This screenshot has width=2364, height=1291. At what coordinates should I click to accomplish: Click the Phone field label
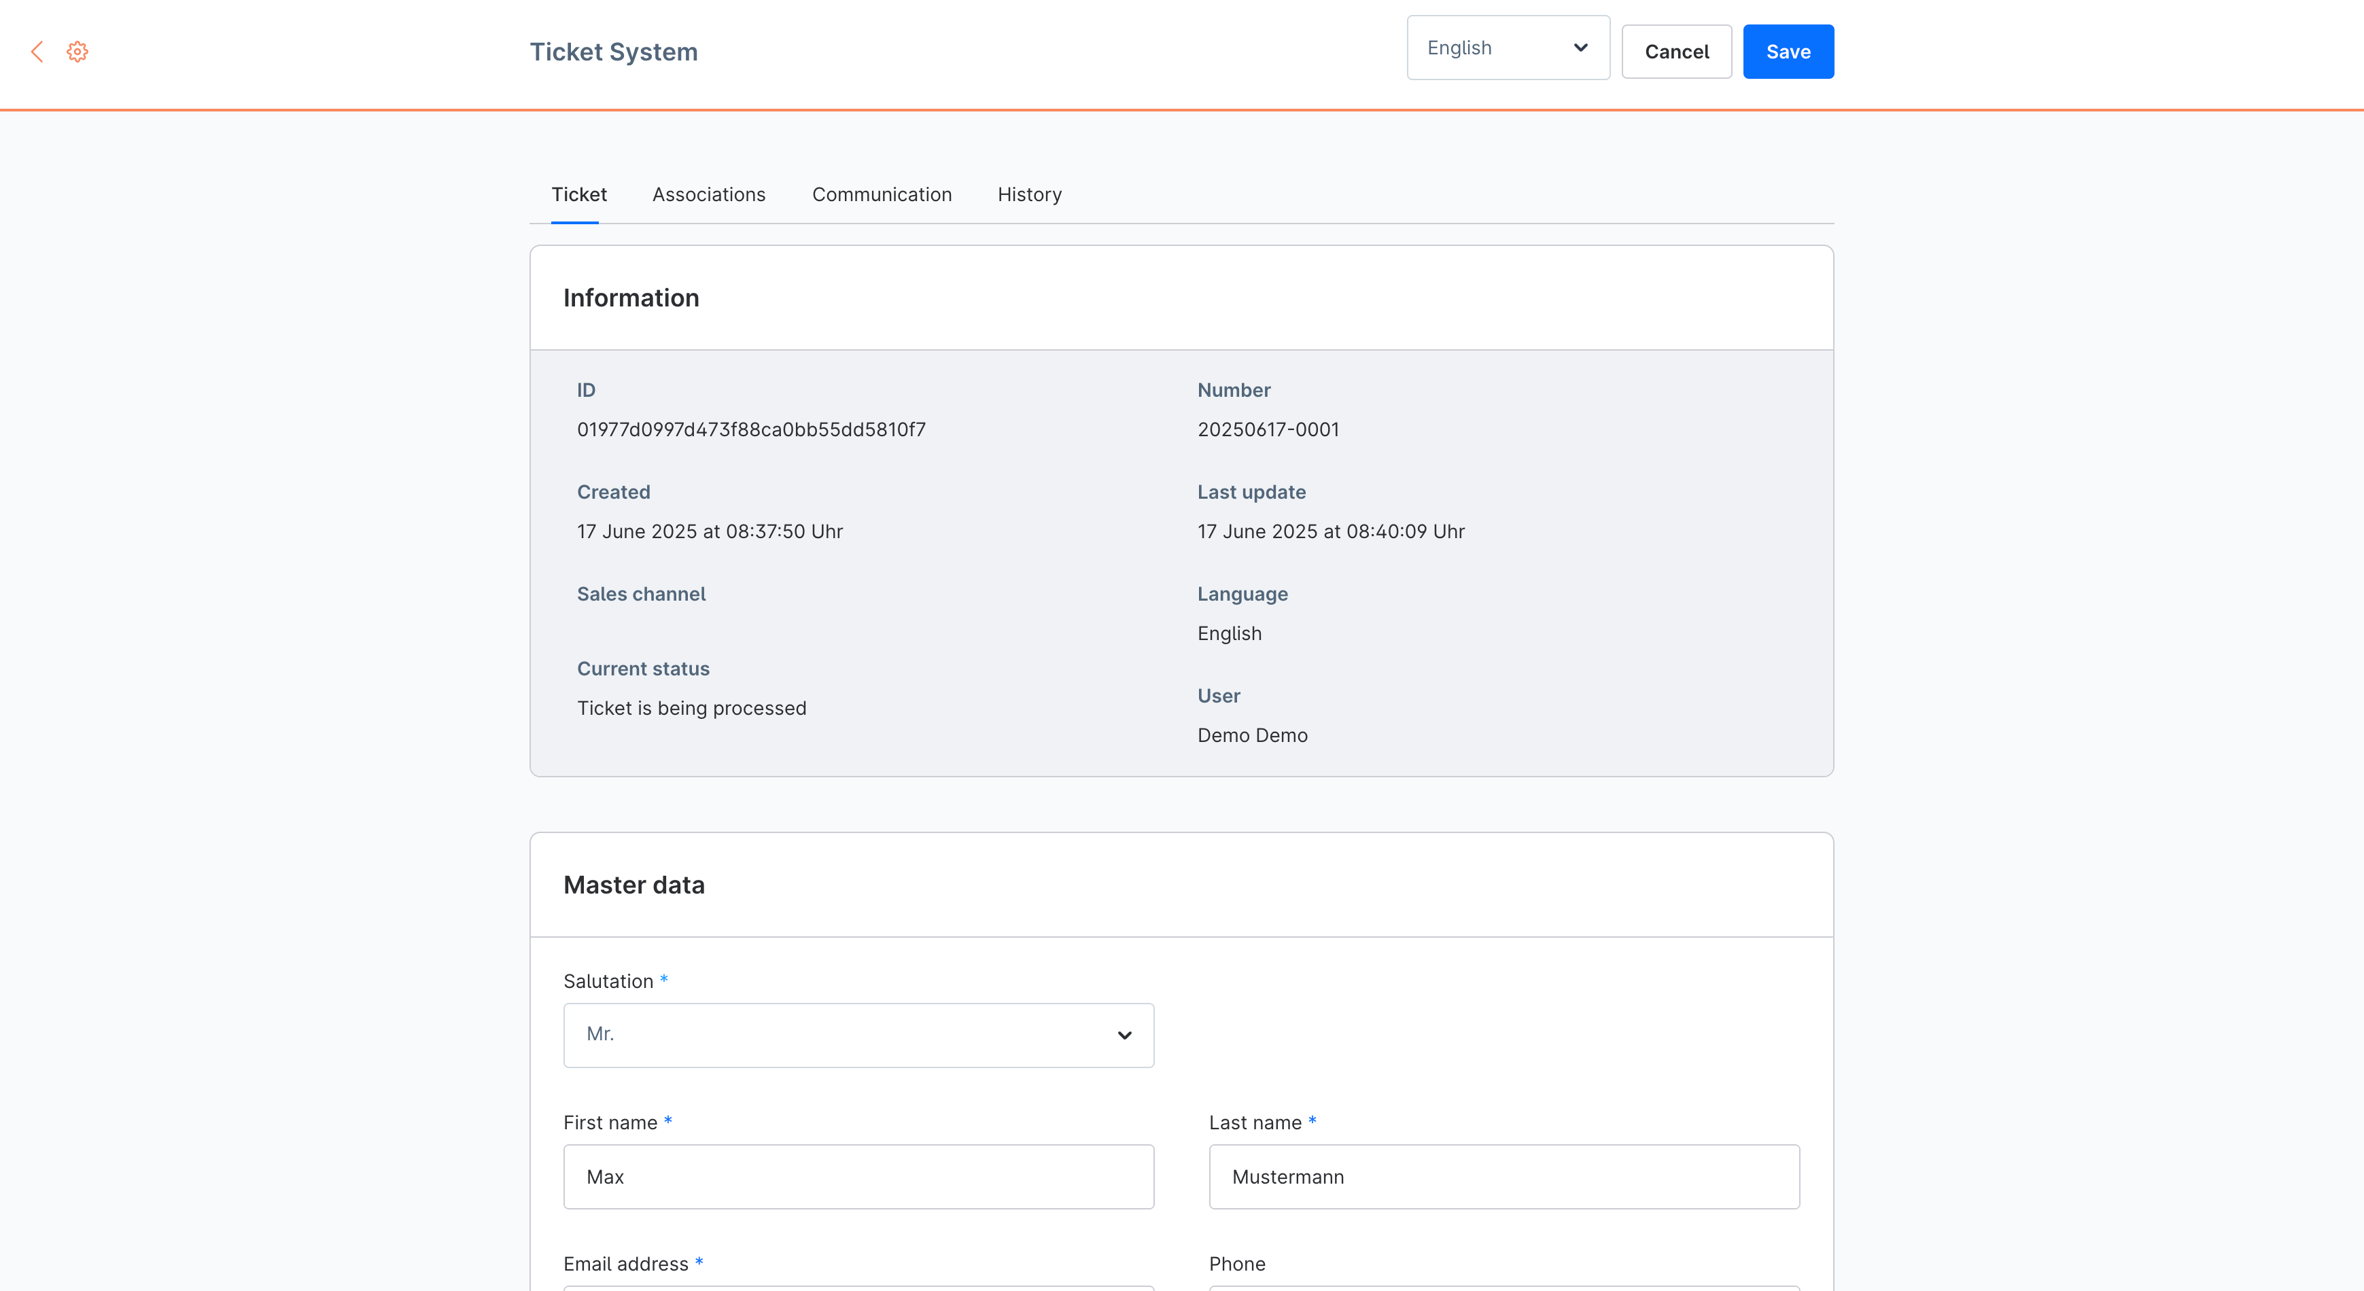pyautogui.click(x=1236, y=1263)
